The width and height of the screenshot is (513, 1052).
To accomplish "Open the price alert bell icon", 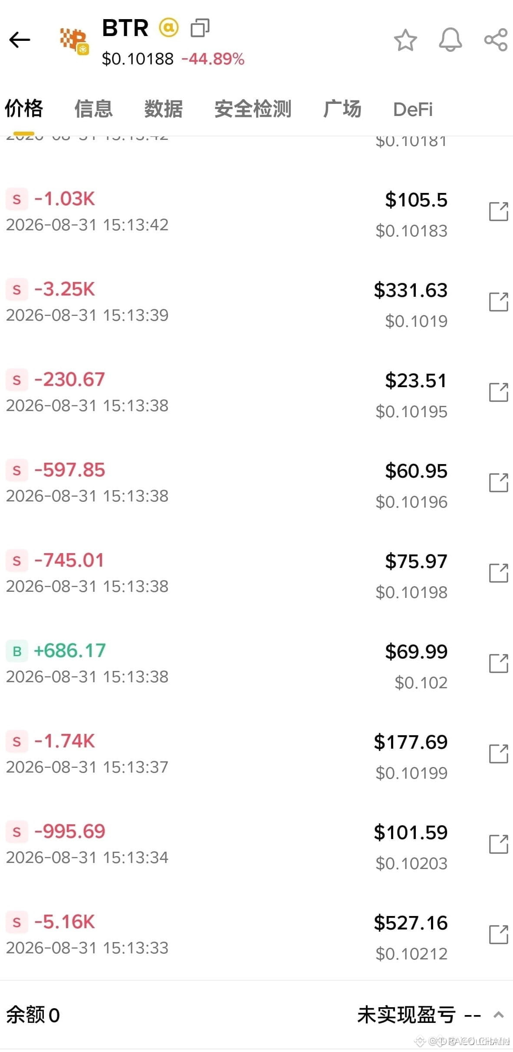I will point(451,40).
